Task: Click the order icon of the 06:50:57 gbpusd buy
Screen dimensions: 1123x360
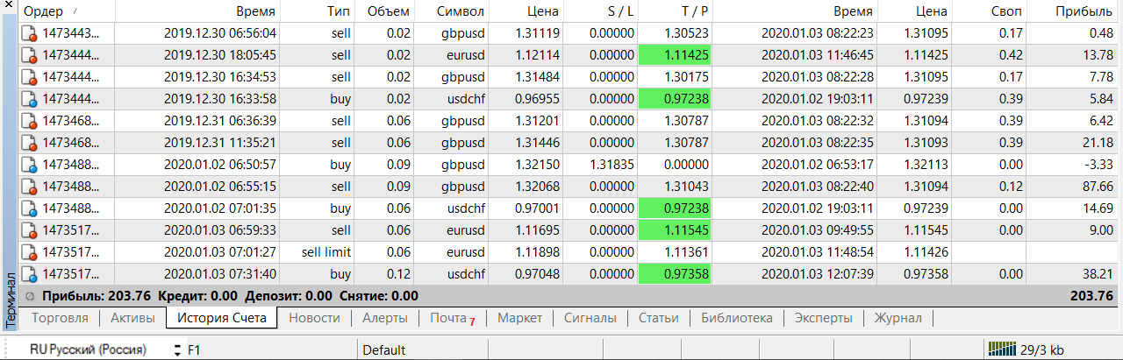Action: point(29,166)
